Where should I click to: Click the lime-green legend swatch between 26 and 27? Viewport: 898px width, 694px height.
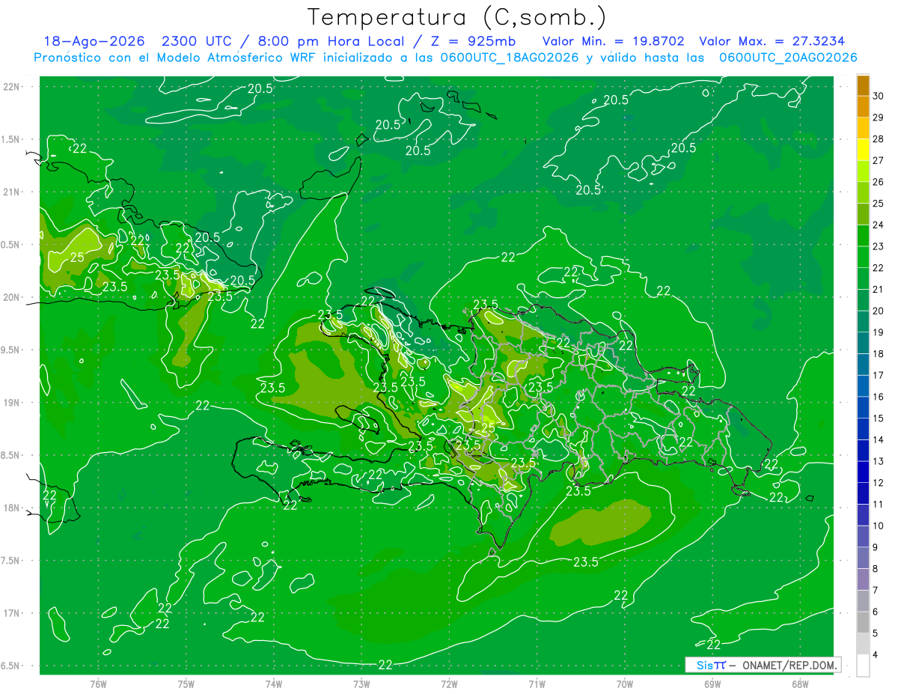[x=864, y=171]
